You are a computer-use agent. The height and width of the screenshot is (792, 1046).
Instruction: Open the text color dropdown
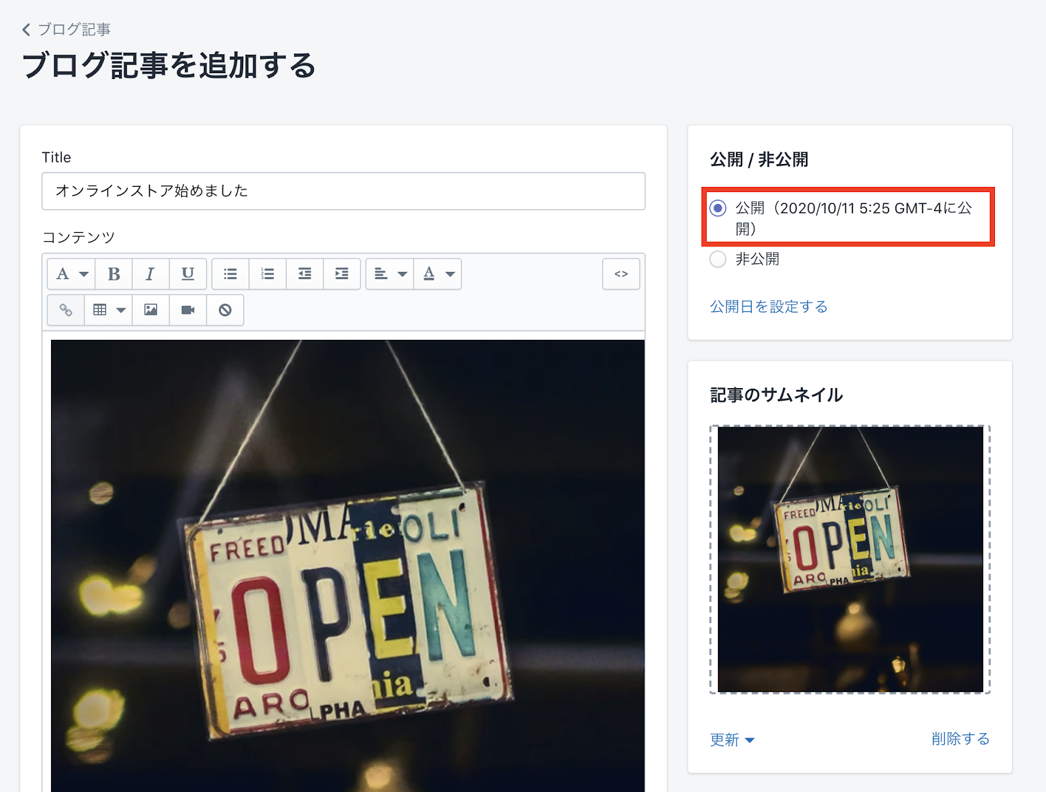point(438,274)
